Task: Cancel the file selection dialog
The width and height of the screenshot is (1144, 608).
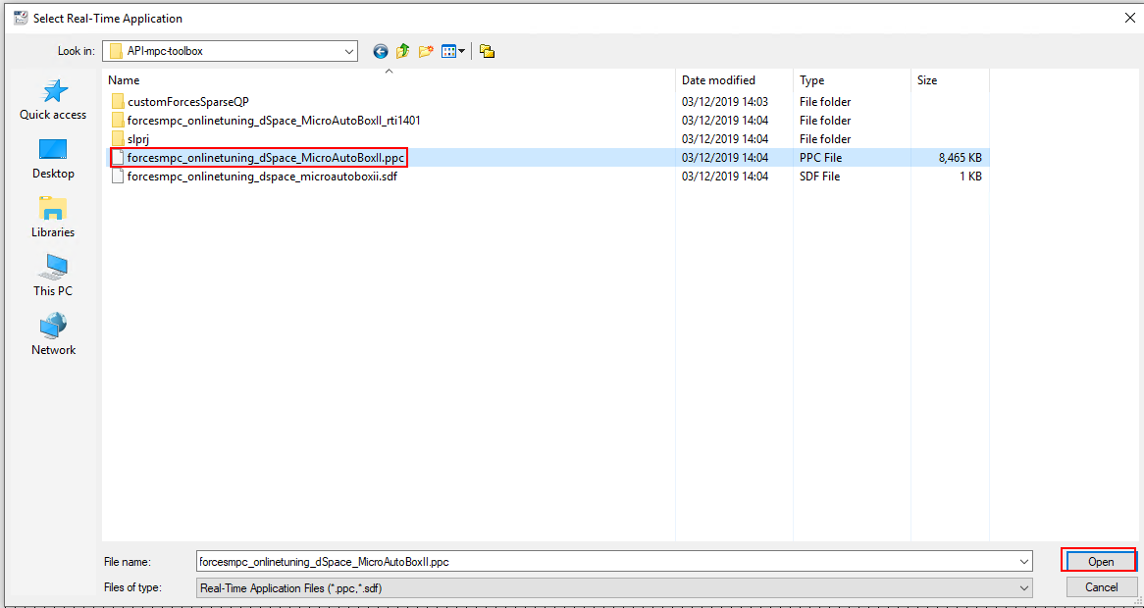Action: (1100, 587)
